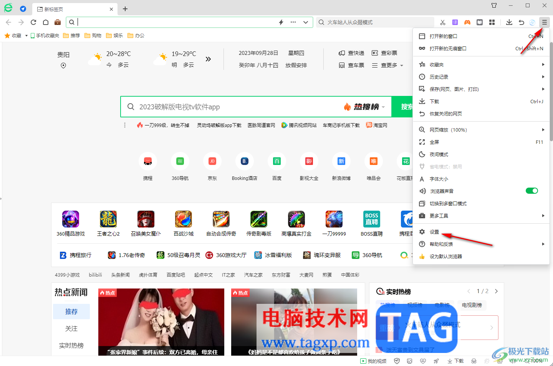Launch the BOSS直聘 icon
553x366 pixels.
372,219
